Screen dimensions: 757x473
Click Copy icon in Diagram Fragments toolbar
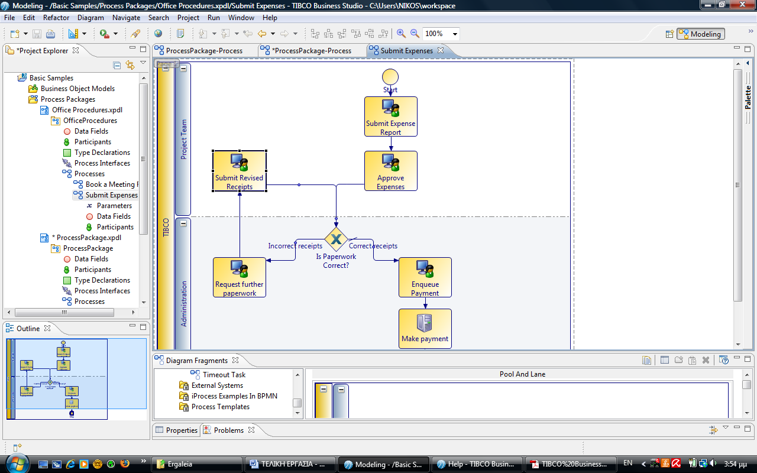[647, 360]
